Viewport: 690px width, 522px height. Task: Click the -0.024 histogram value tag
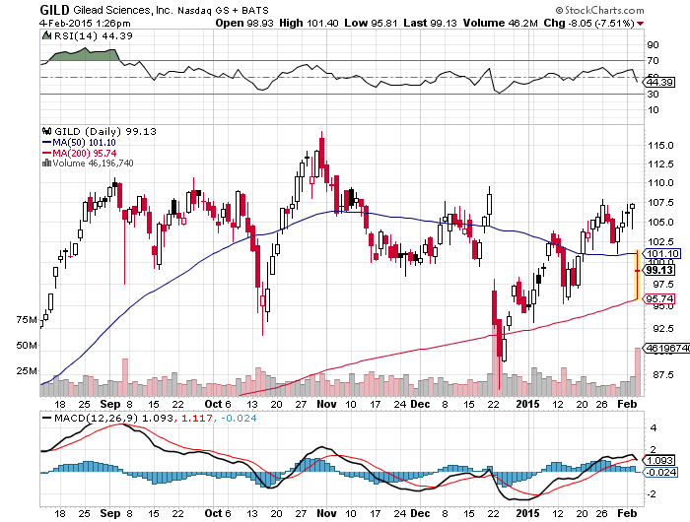click(660, 473)
